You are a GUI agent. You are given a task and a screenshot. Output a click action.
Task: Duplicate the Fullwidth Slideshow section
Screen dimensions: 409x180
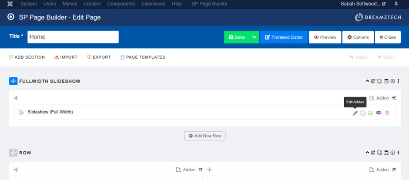[380, 81]
